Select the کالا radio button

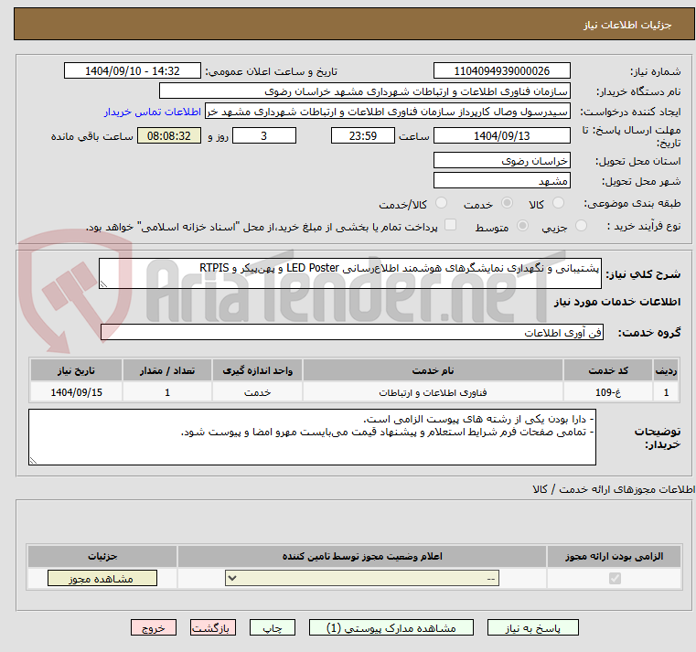click(559, 203)
